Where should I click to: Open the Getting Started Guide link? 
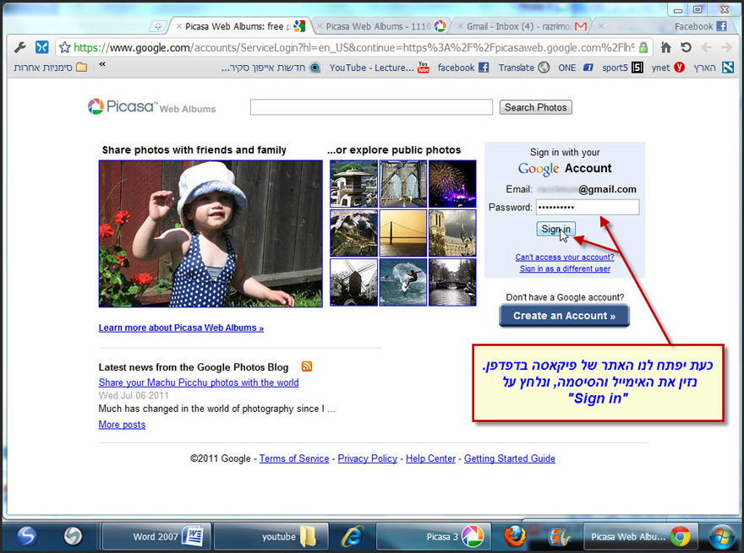coord(510,458)
